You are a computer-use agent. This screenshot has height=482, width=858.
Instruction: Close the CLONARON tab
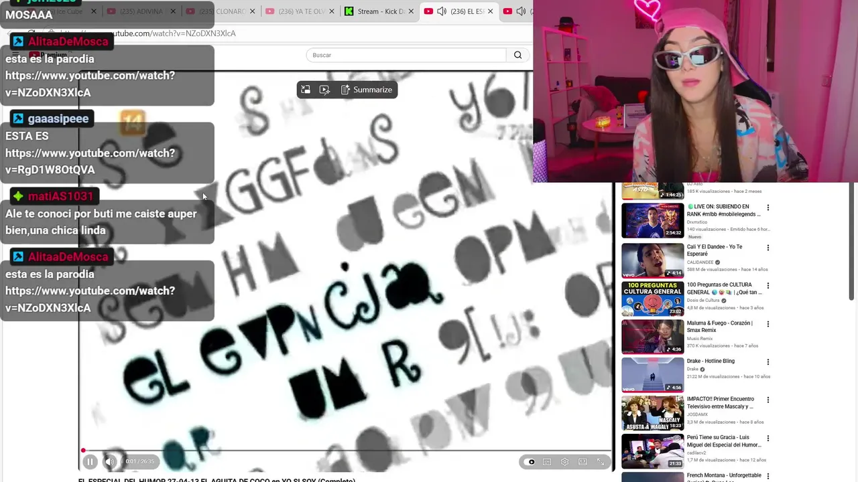(x=252, y=11)
